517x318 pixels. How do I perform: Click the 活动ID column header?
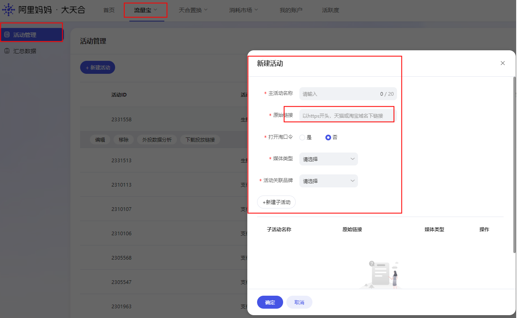[119, 95]
